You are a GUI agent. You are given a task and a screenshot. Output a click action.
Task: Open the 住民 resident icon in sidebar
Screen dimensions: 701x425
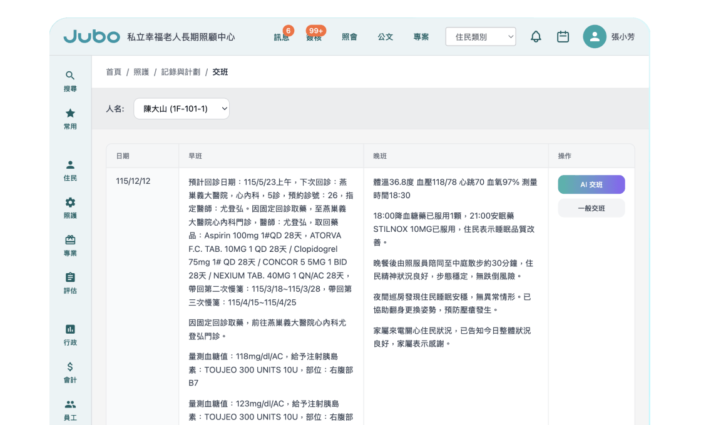(x=70, y=165)
